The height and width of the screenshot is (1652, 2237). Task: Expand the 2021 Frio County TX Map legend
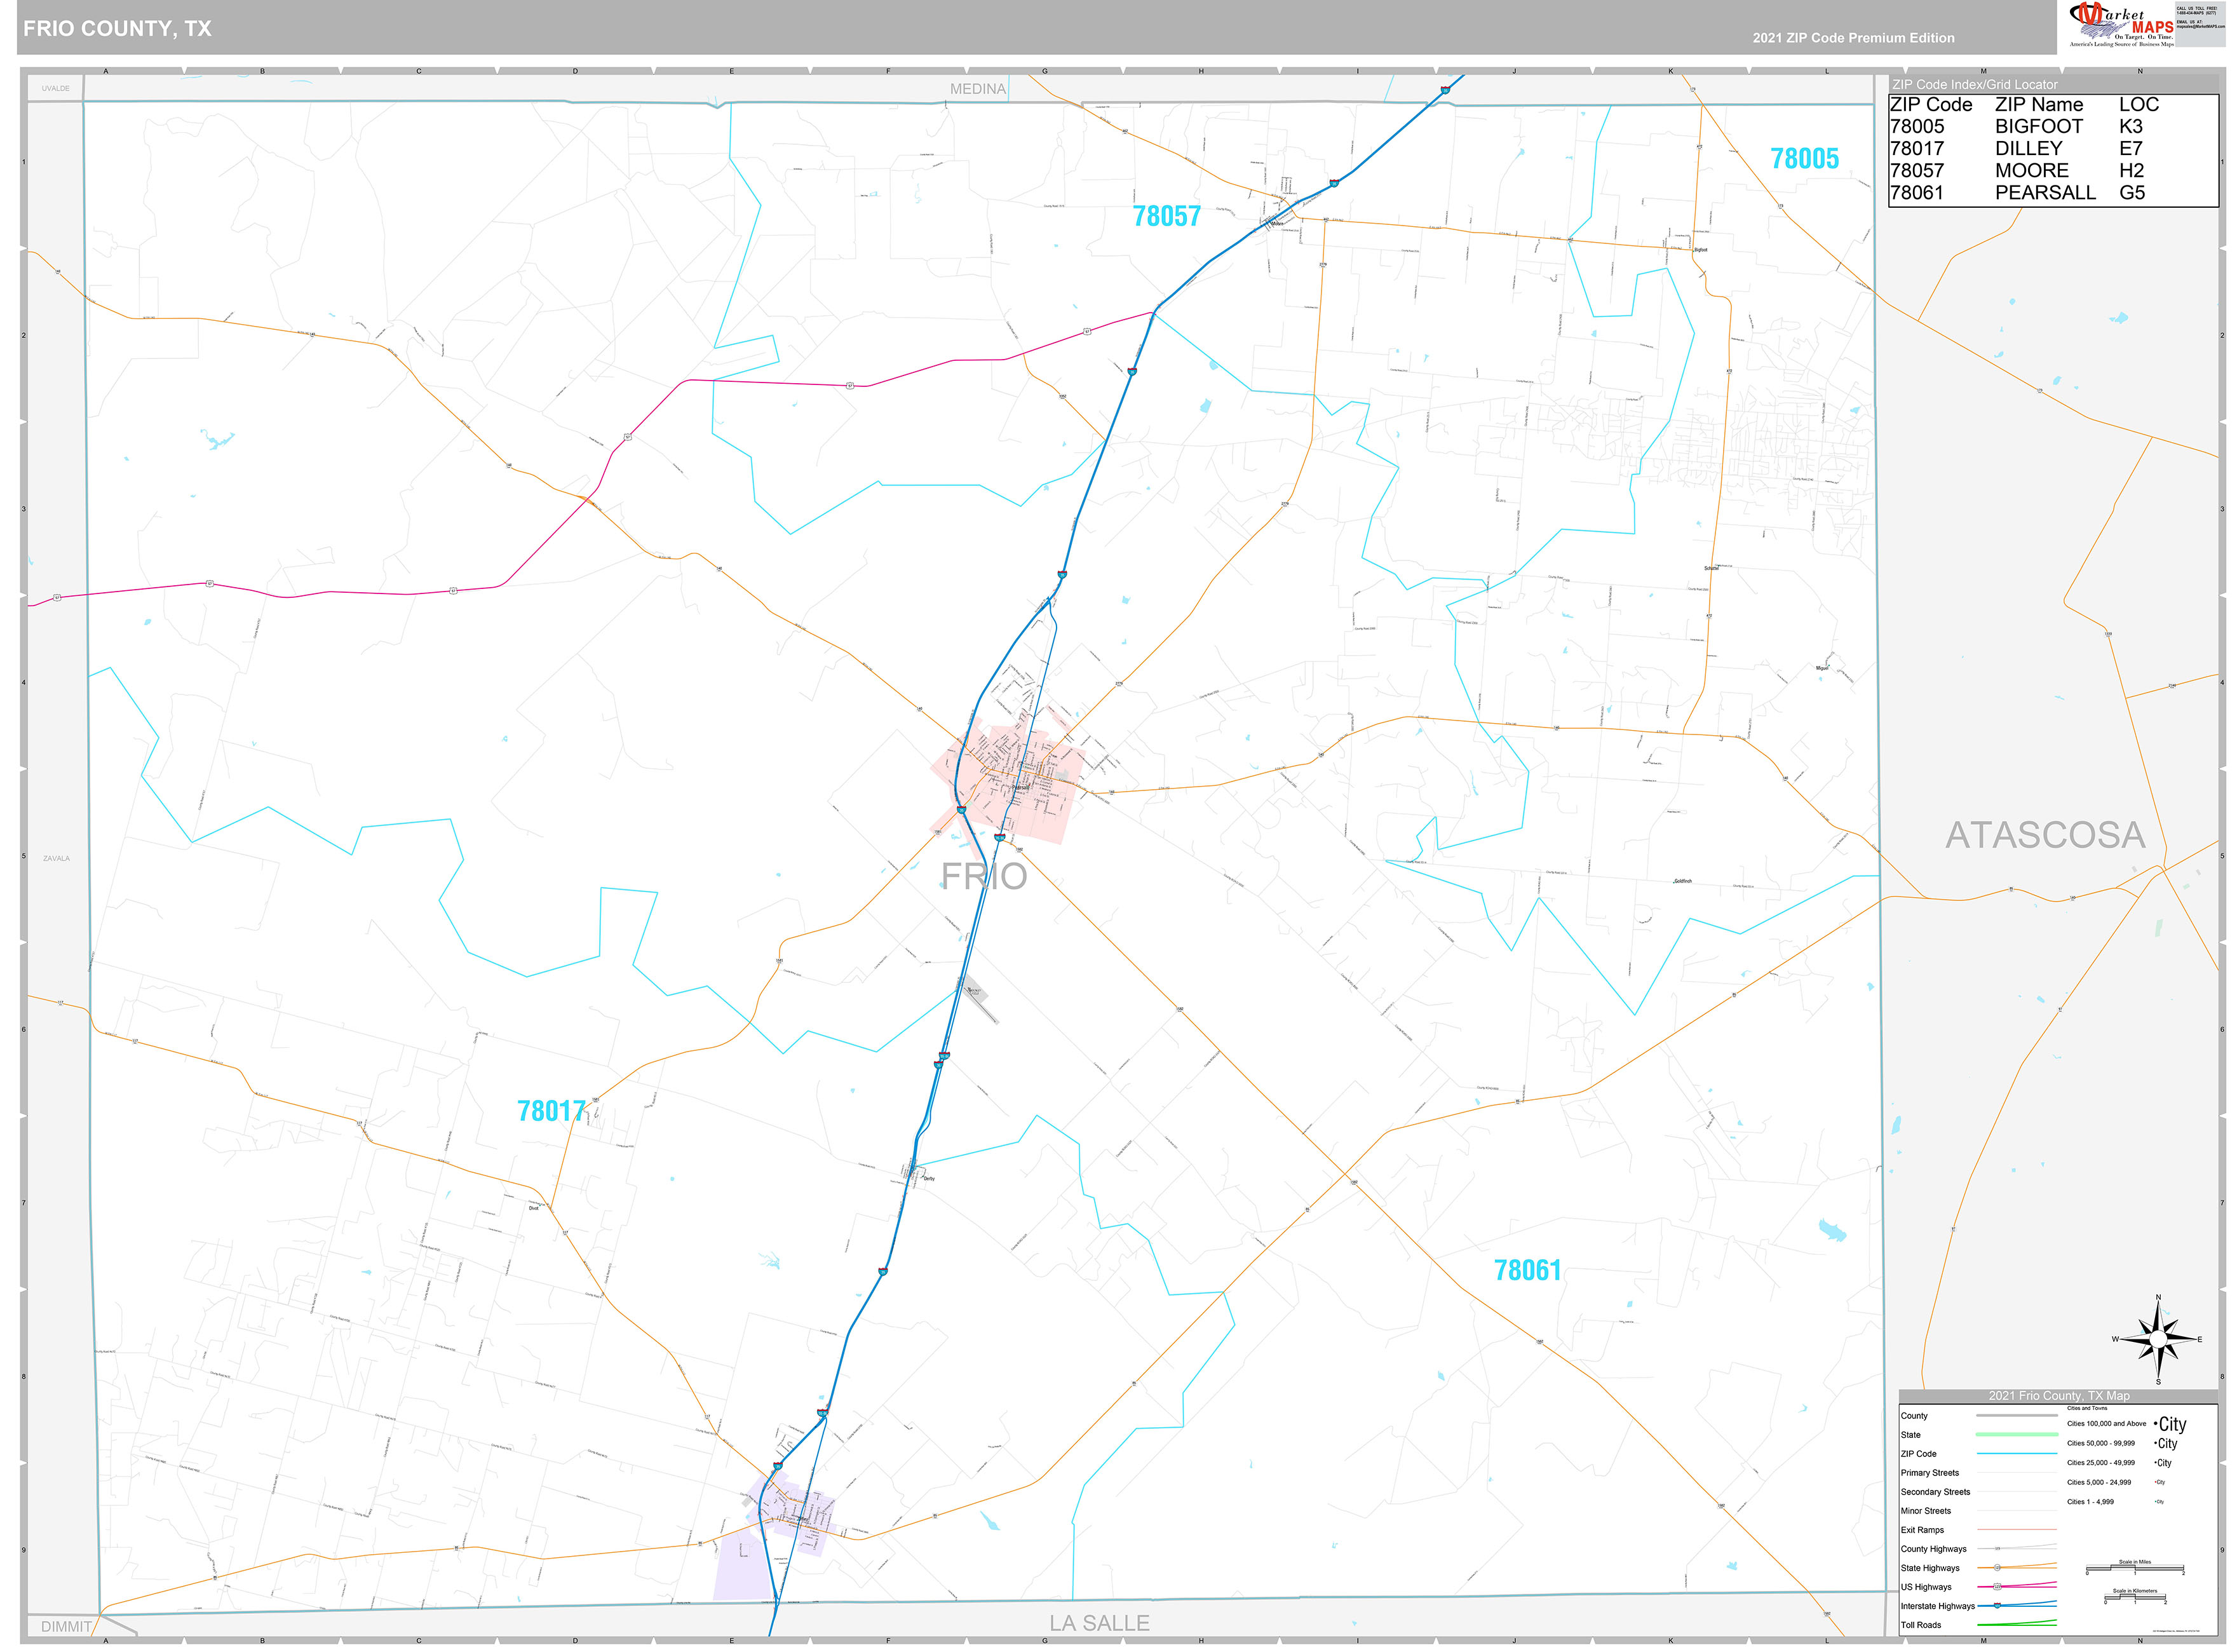2060,1396
